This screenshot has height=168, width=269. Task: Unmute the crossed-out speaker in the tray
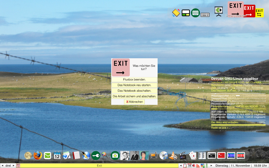click(x=194, y=165)
